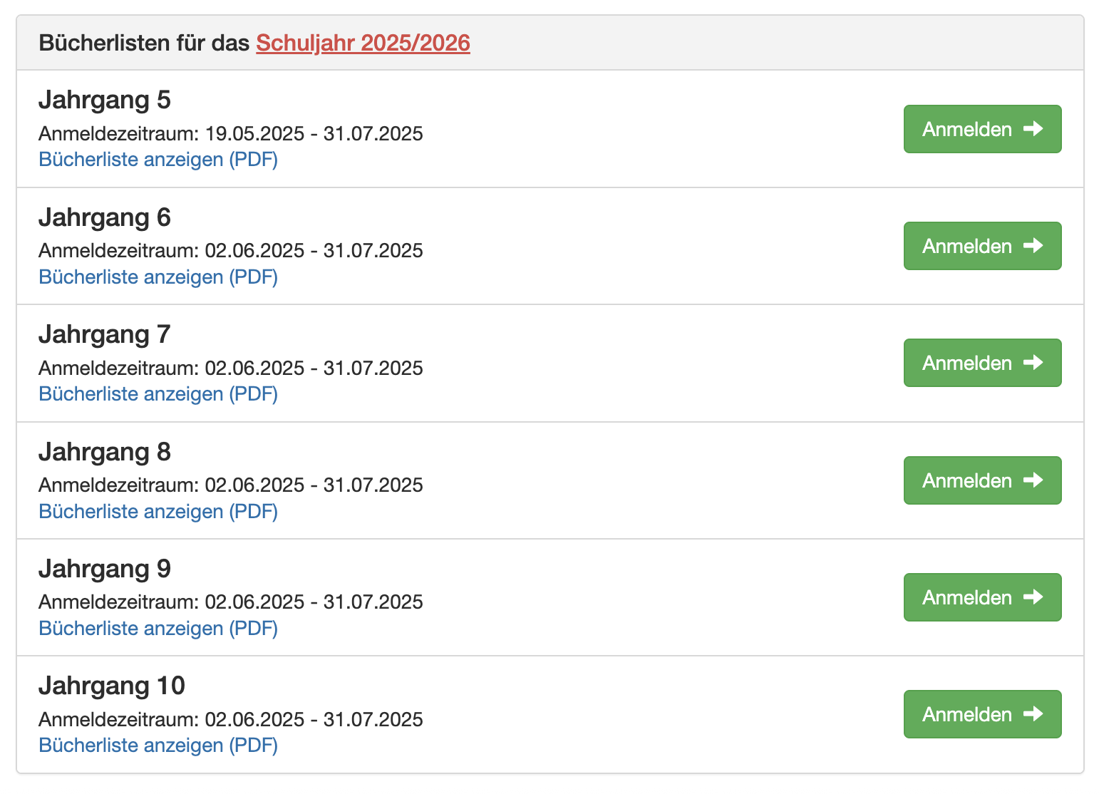Click the arrow icon in Jahrgang 9 Anmelden button
The width and height of the screenshot is (1099, 794).
click(1033, 597)
